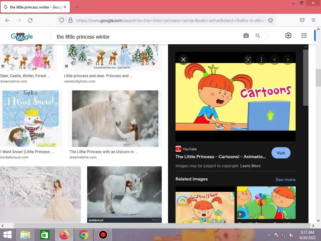Open The Little Princess - Cartoons! title link
Image resolution: width=321 pixels, height=241 pixels.
220,157
